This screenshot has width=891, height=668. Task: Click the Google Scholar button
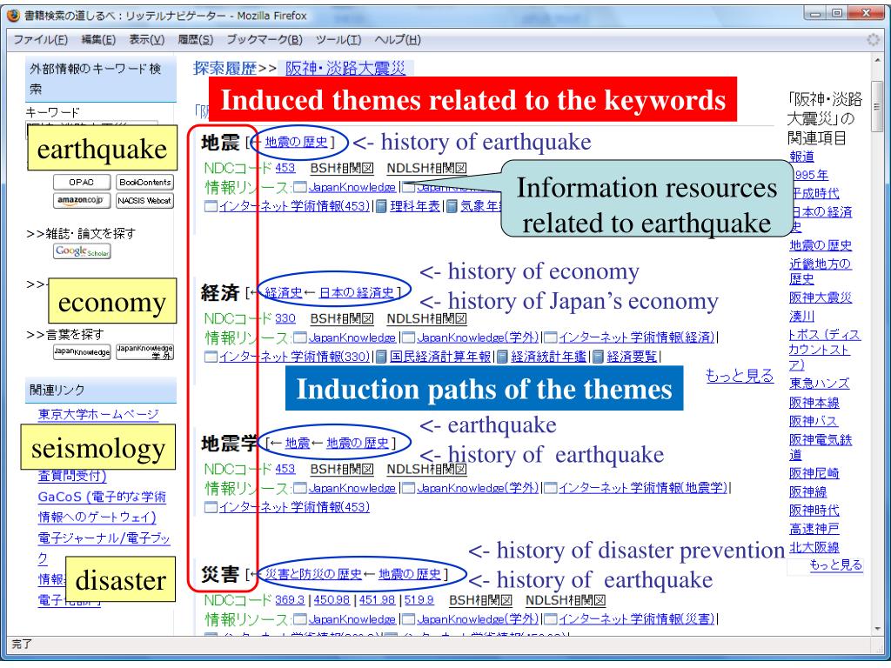coord(82,251)
